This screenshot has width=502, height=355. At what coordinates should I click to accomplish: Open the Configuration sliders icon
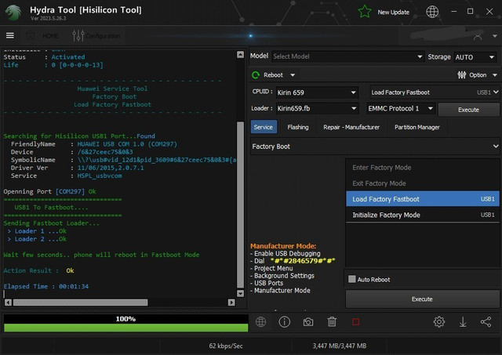click(x=78, y=35)
